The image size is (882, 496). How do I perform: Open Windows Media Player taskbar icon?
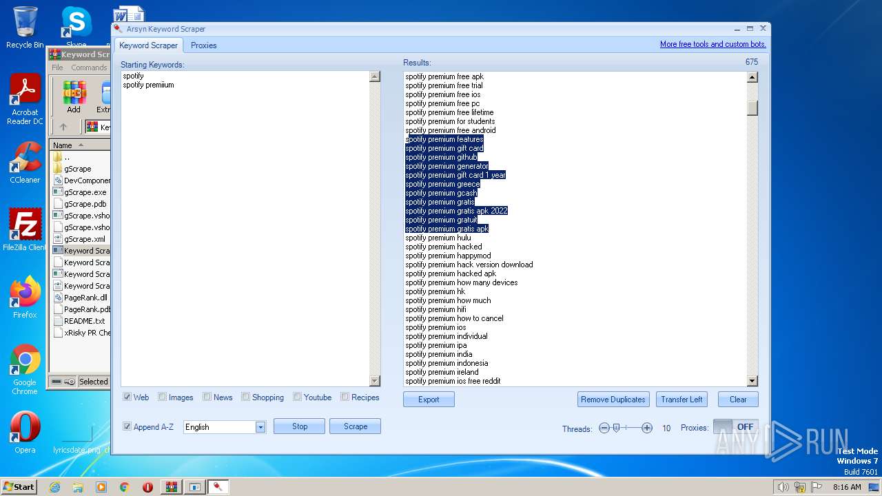pyautogui.click(x=101, y=487)
